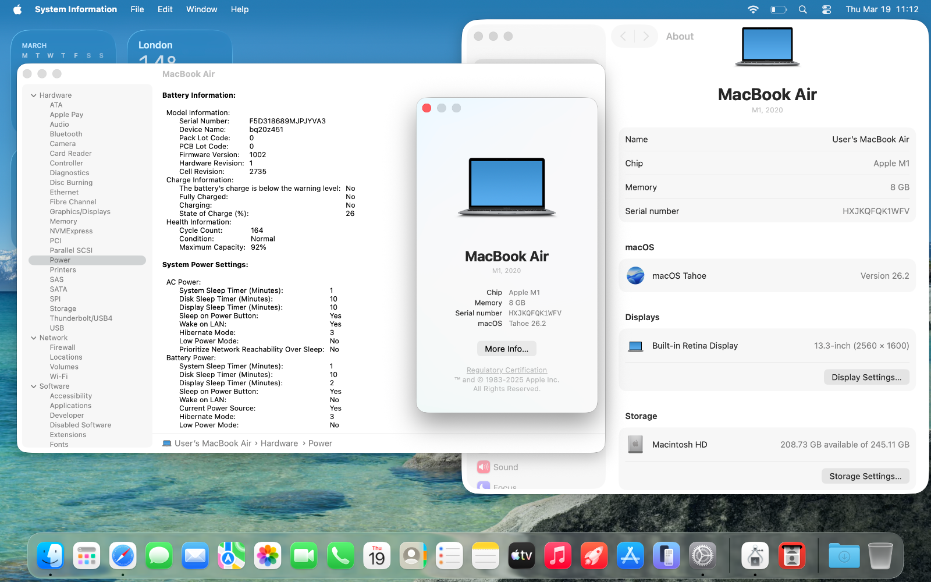Open Reminders from the Dock
Image resolution: width=931 pixels, height=582 pixels.
pos(449,556)
